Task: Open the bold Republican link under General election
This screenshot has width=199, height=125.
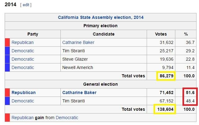Action: point(24,93)
